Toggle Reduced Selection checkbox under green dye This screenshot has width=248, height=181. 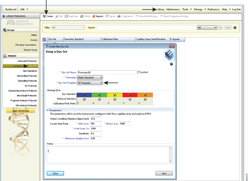[100, 99]
